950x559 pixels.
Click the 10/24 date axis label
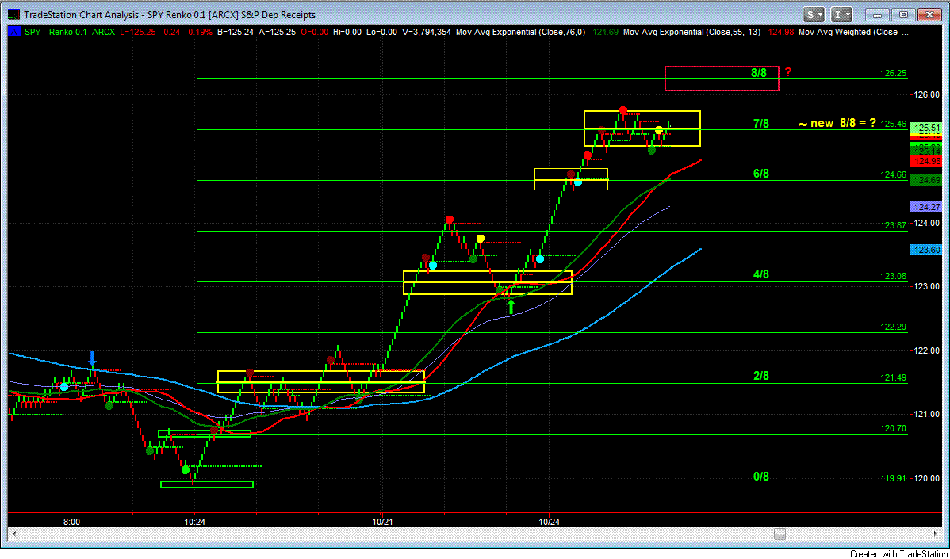(549, 520)
